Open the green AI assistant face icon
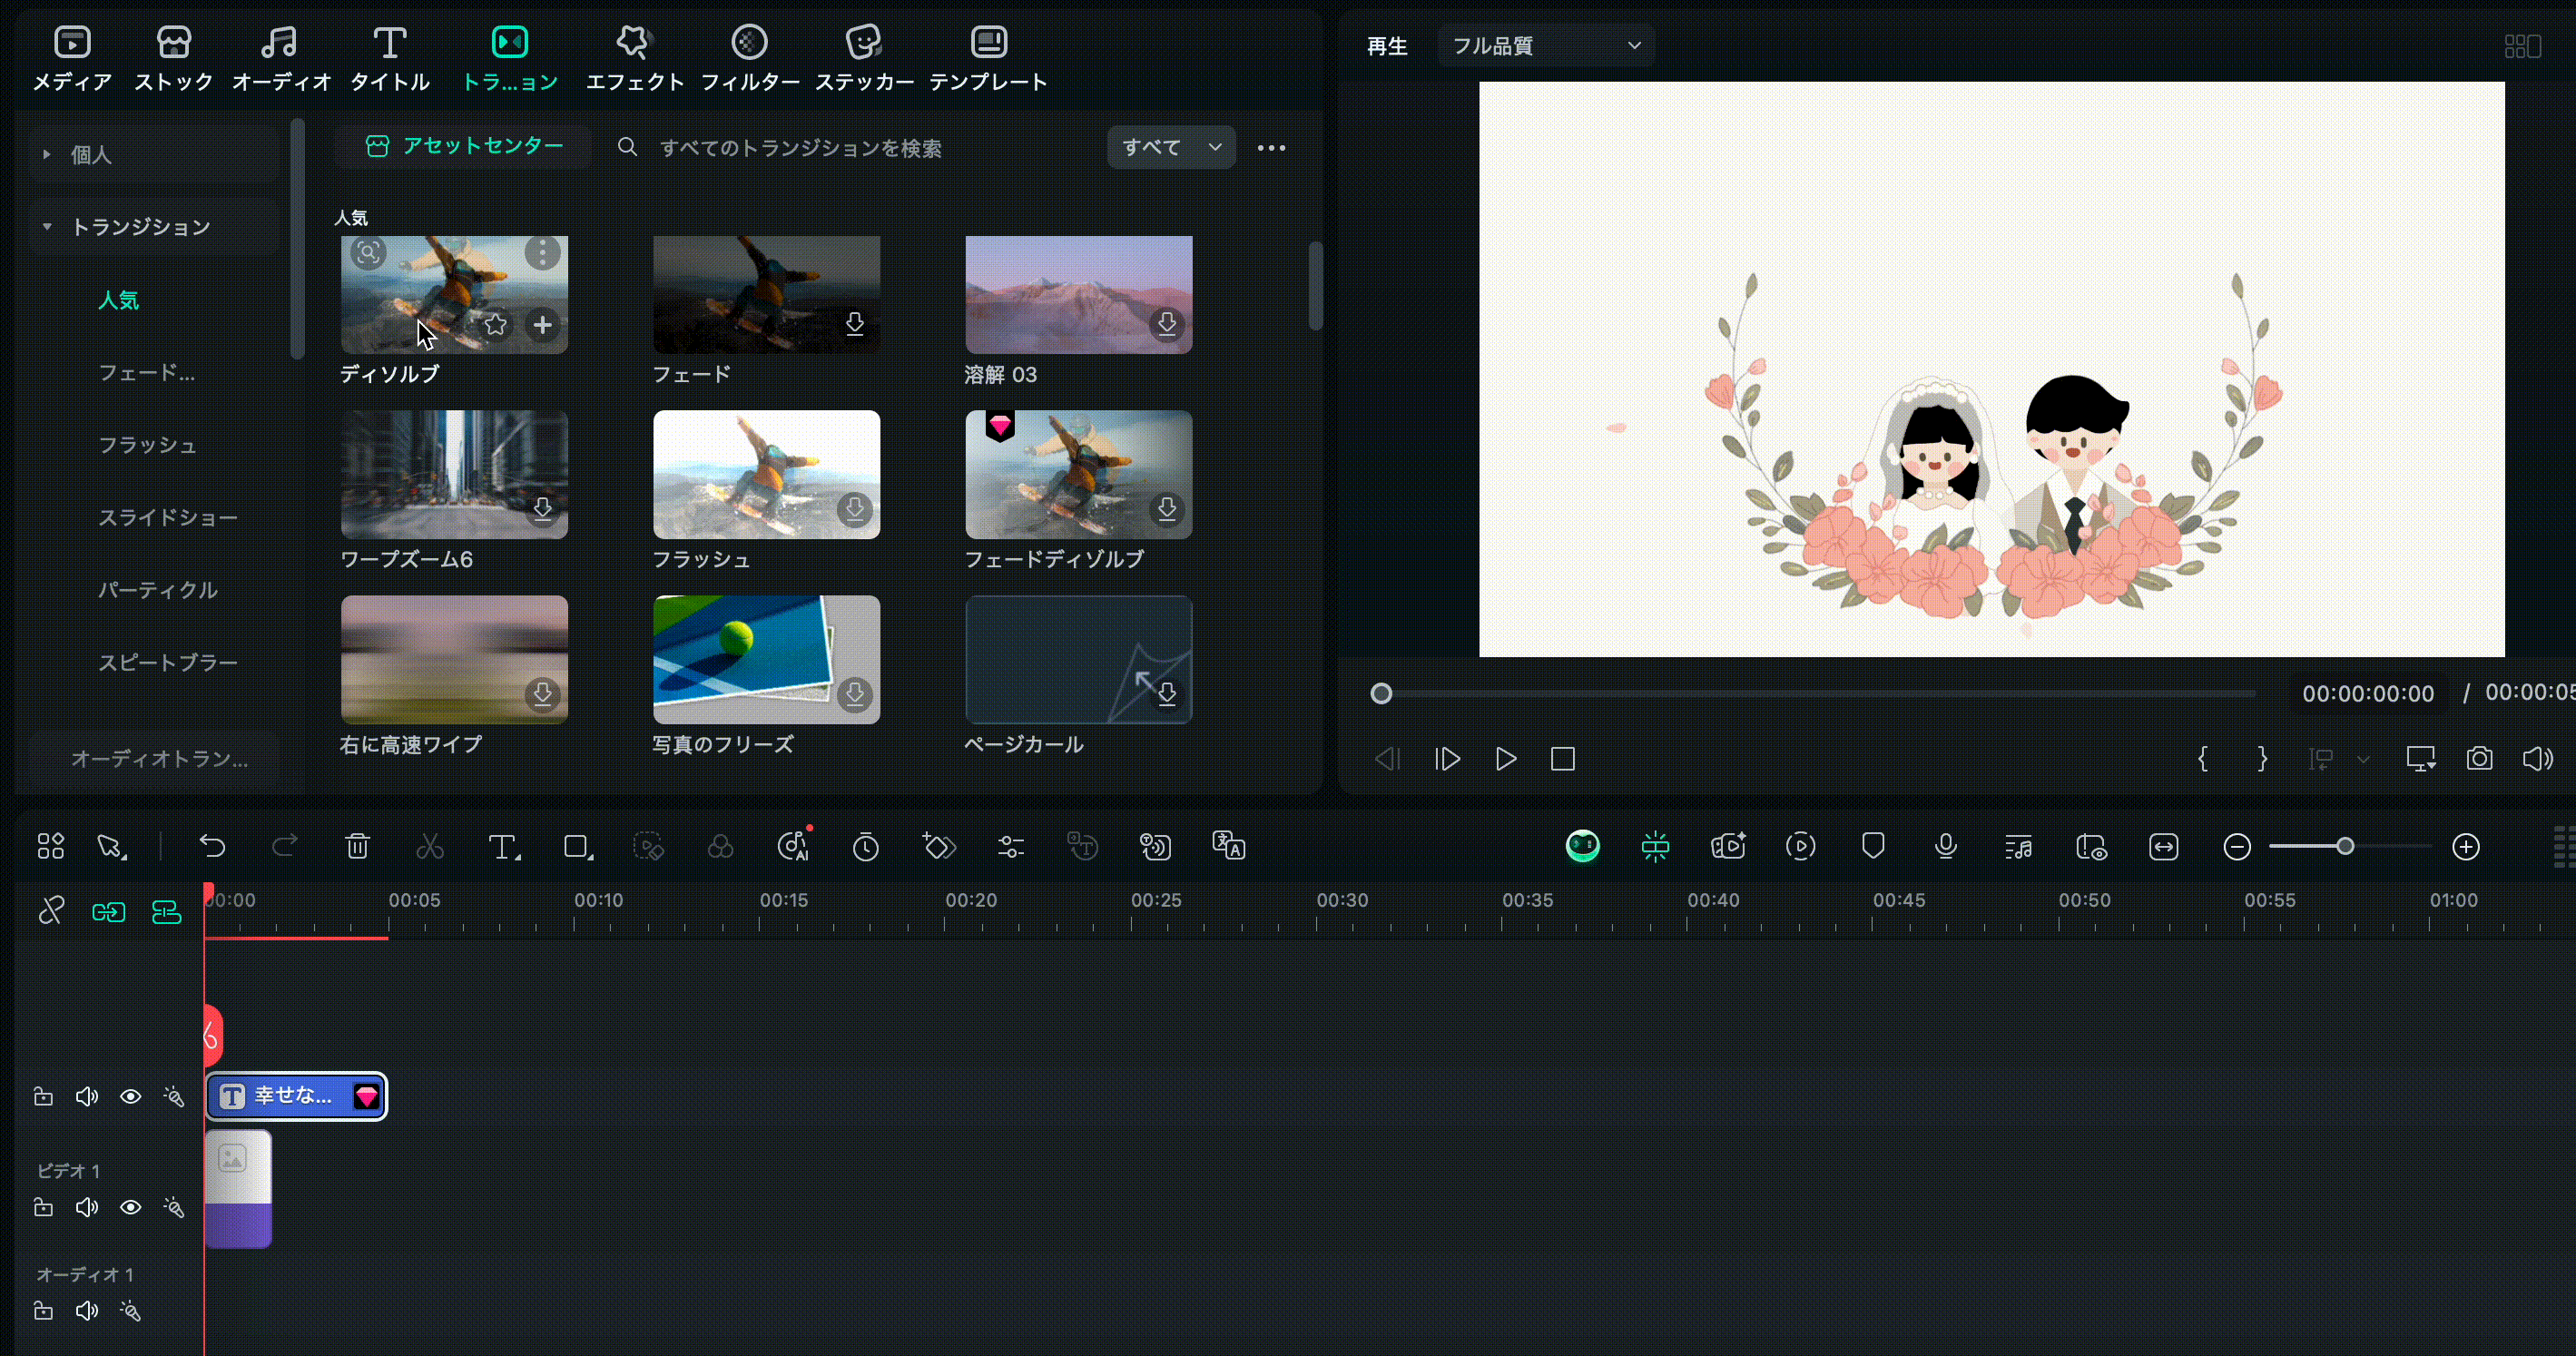 [x=1582, y=846]
